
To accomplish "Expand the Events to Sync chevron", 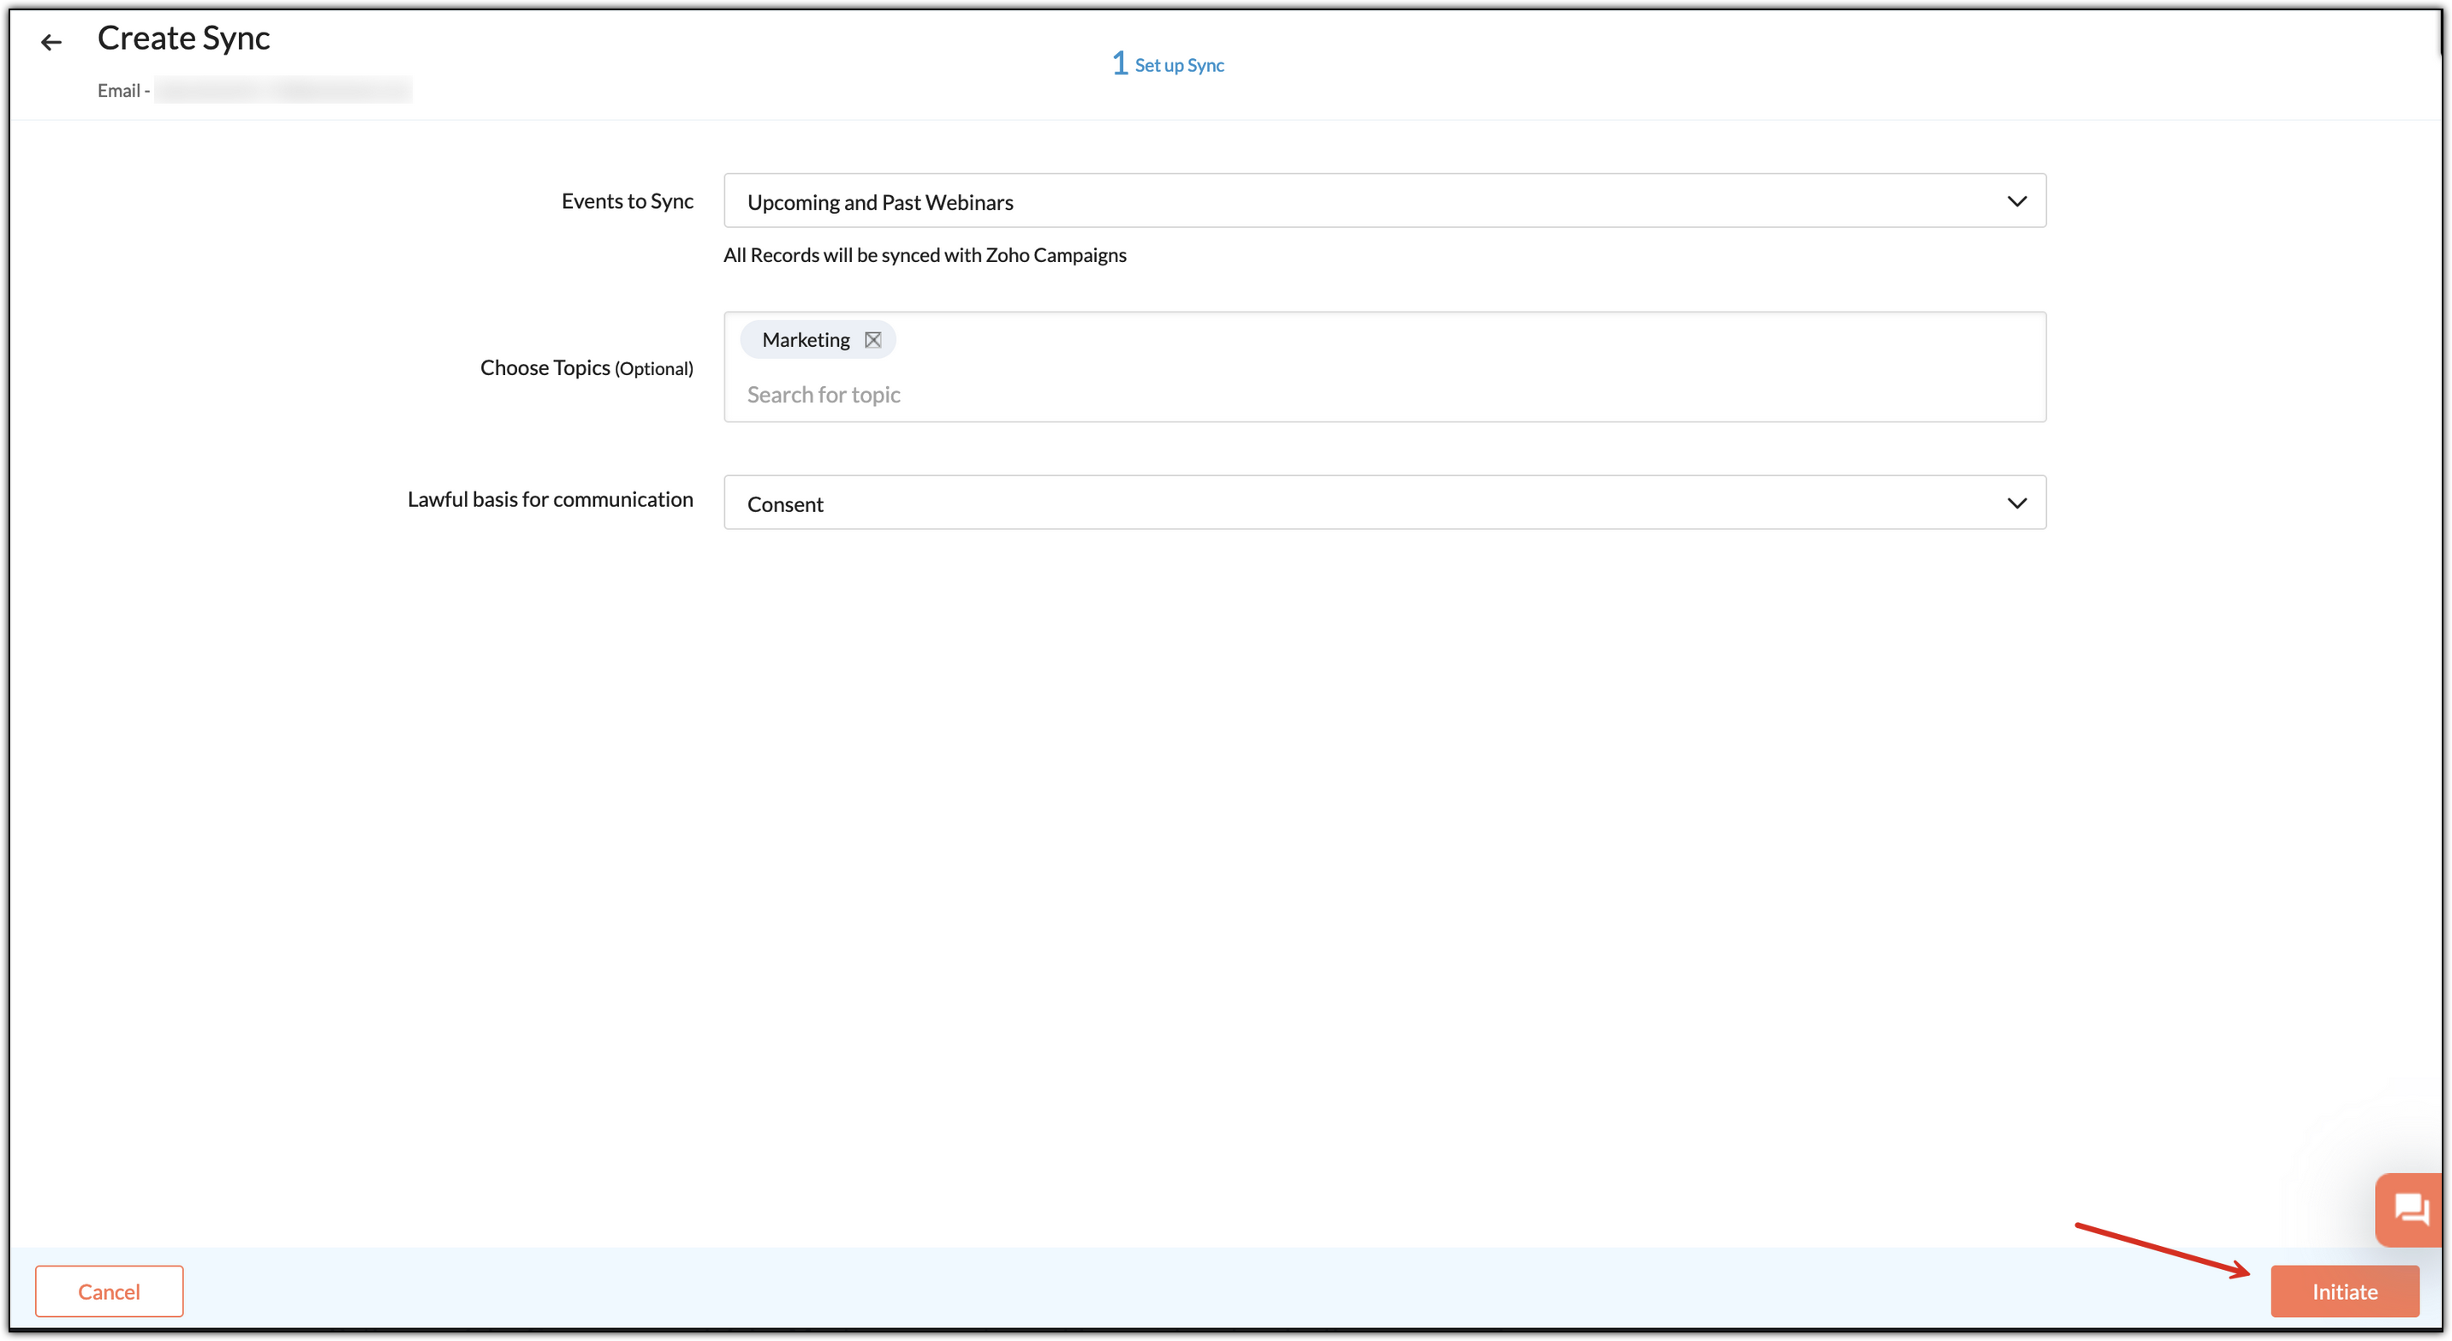I will tap(2016, 202).
